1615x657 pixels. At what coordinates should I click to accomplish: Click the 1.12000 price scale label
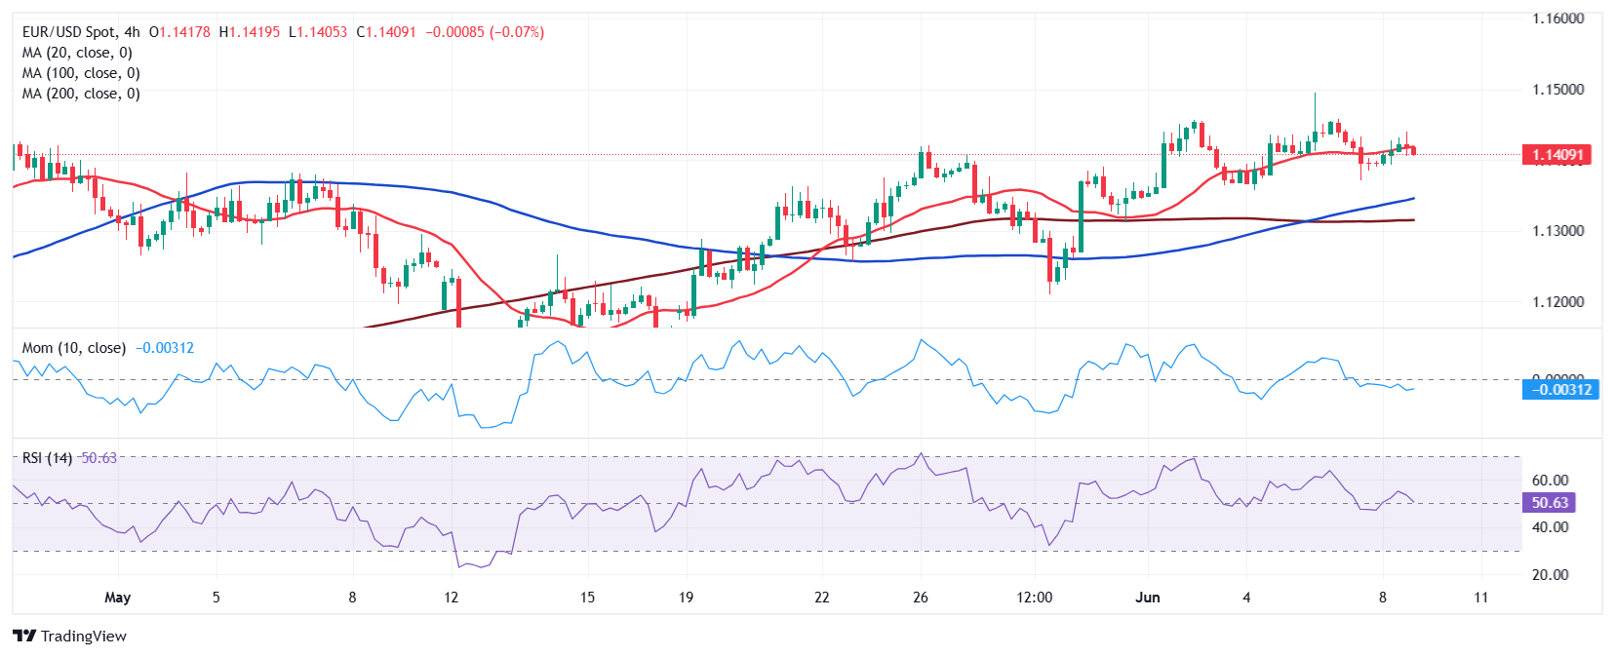[x=1557, y=302]
